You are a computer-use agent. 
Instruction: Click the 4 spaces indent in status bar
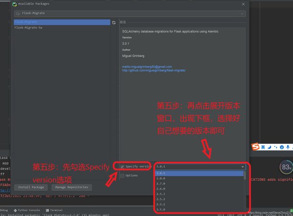tap(256, 215)
